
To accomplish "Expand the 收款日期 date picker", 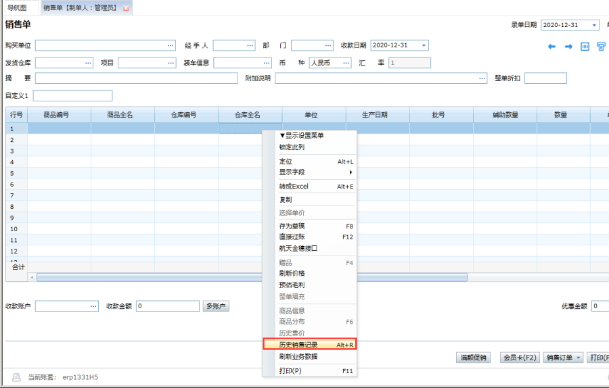I will 424,45.
